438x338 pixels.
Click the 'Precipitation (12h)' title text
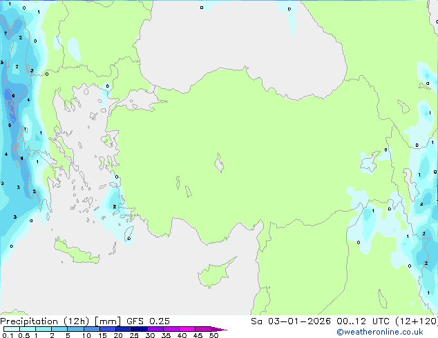(45, 321)
